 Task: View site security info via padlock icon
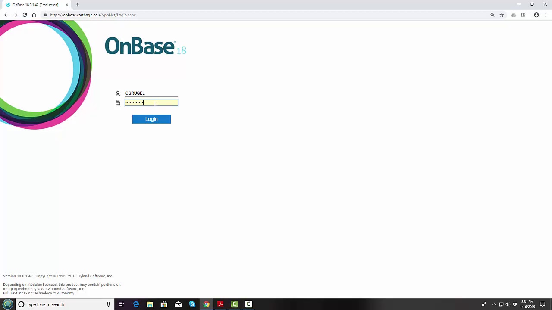pos(45,15)
